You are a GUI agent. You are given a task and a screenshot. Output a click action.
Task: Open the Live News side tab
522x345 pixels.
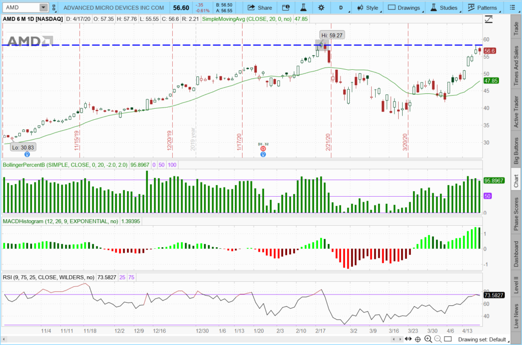[516, 315]
